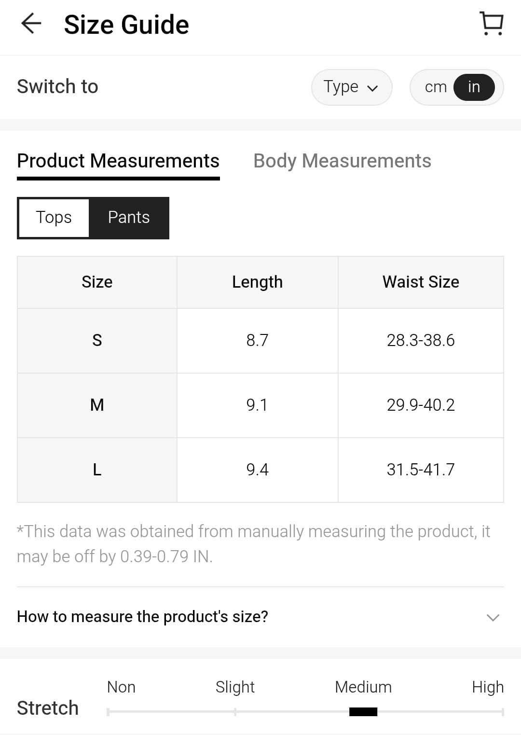Click the Size Guide page title
Viewport: 521px width, 735px height.
[126, 25]
